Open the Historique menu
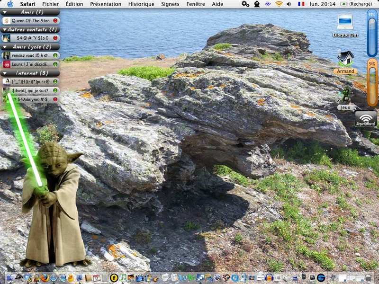Image resolution: width=379 pixels, height=284 pixels. tap(141, 4)
